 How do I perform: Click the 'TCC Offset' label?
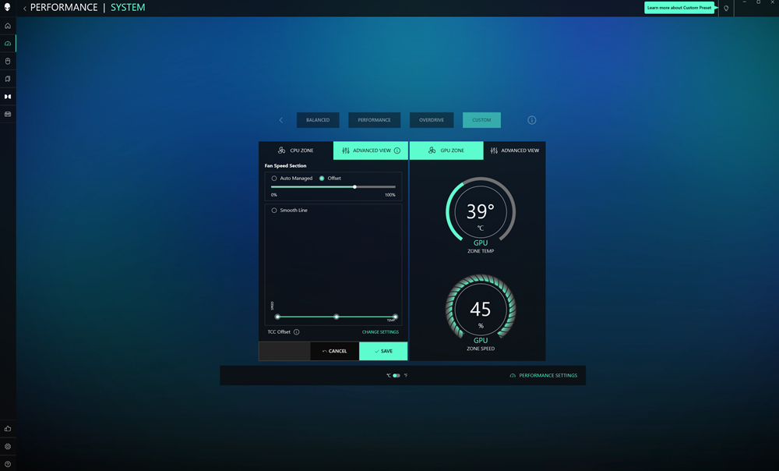coord(279,332)
